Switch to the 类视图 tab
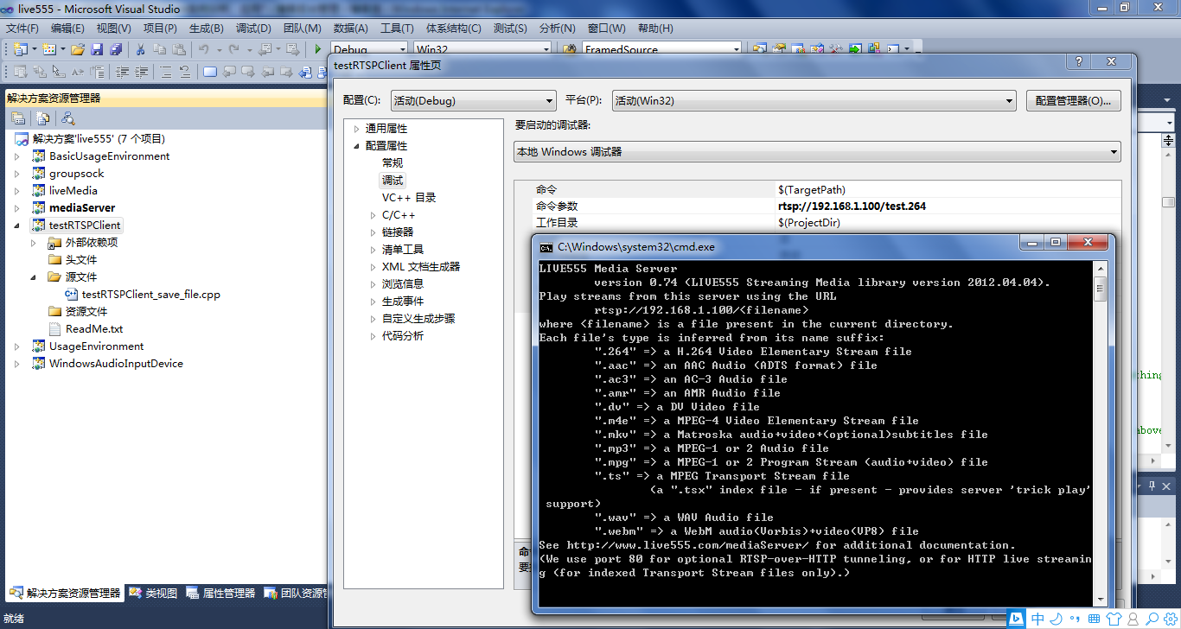Viewport: 1181px width, 629px height. click(152, 594)
